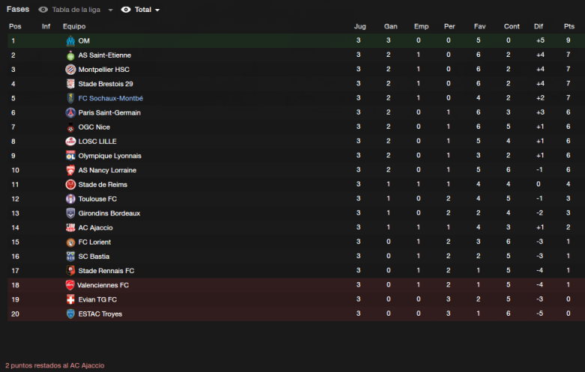This screenshot has height=372, width=585.
Task: Click the LOSC LILLE club logo
Action: [x=70, y=141]
